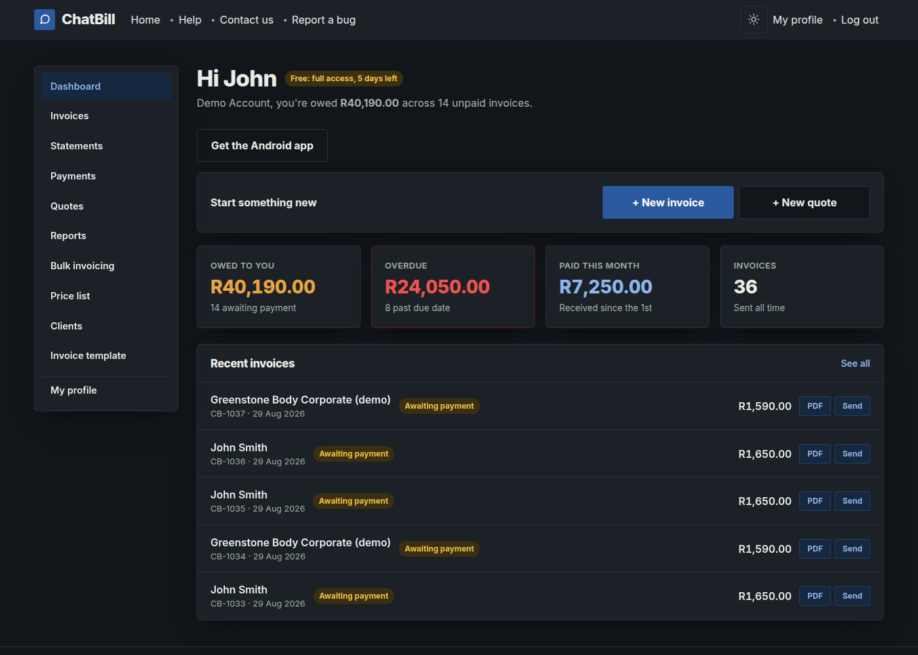Click the Start something new label
This screenshot has width=918, height=655.
[x=264, y=202]
